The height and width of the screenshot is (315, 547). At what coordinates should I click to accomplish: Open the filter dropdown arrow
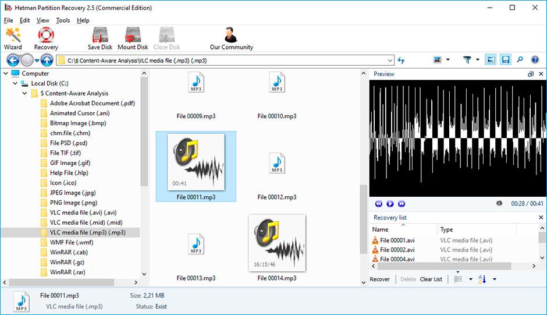pyautogui.click(x=478, y=60)
